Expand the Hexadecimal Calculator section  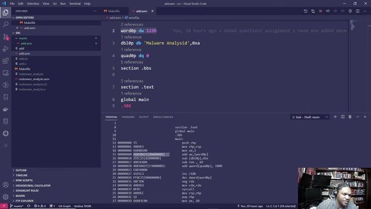(x=33, y=186)
